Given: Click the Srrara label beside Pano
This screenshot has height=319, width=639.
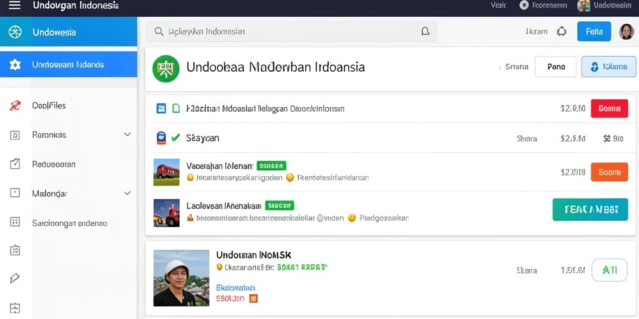Looking at the screenshot, I should (517, 67).
